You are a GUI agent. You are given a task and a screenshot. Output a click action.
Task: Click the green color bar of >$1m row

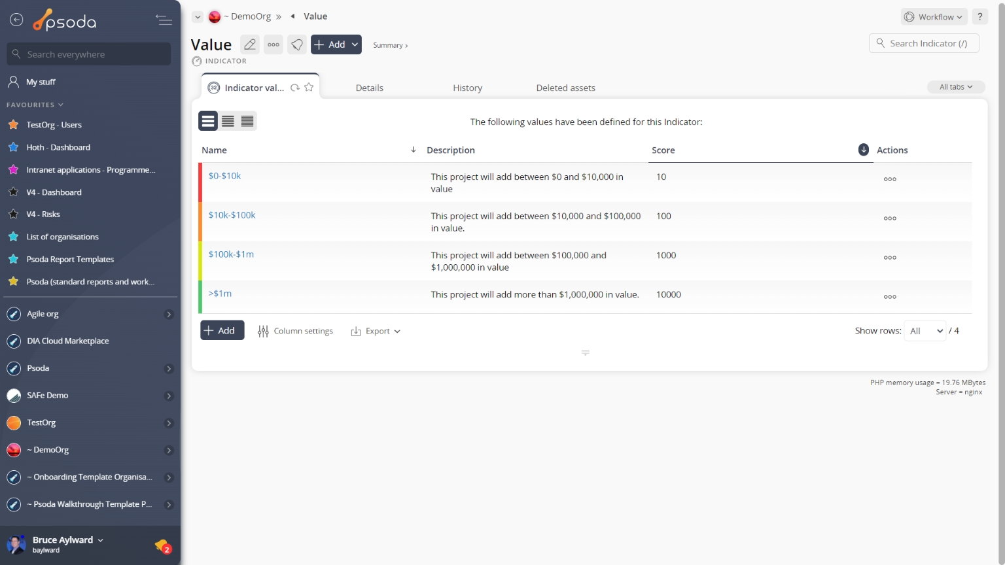[200, 297]
